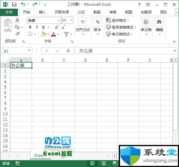
Task: Customize quick access toolbar dropdown
Action: (45, 5)
